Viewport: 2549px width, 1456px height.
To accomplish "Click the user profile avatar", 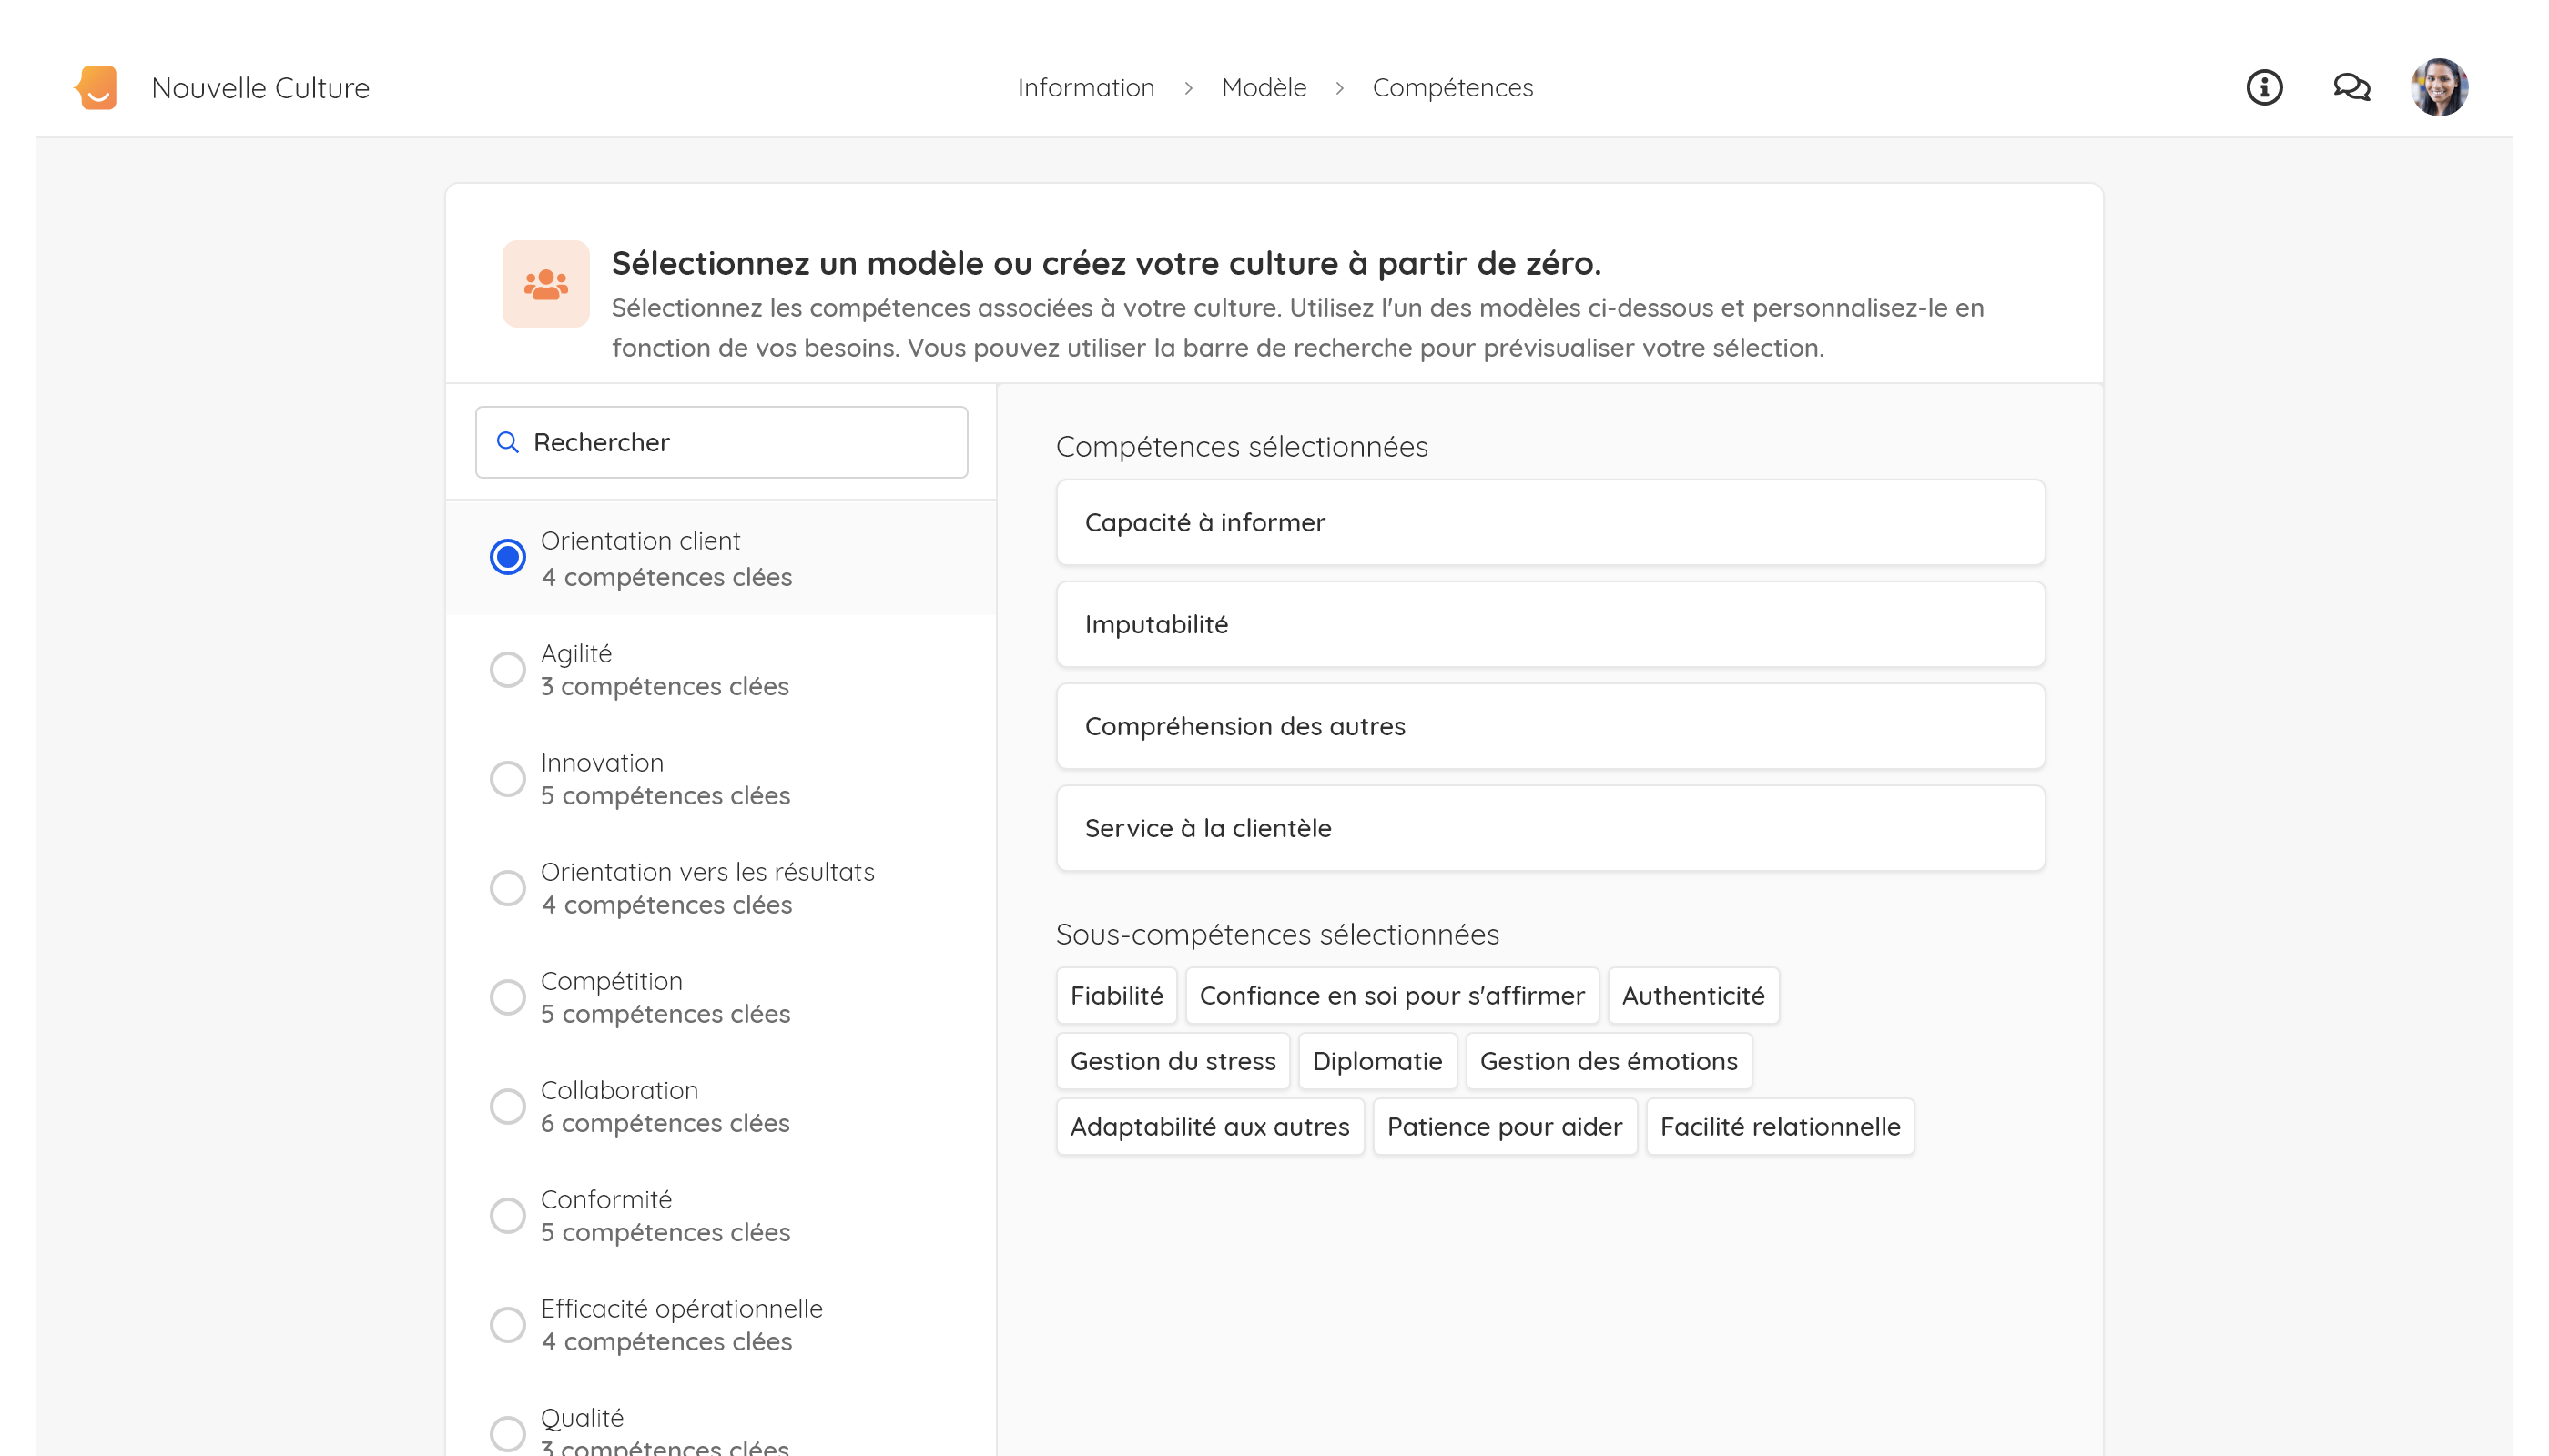I will pos(2439,88).
